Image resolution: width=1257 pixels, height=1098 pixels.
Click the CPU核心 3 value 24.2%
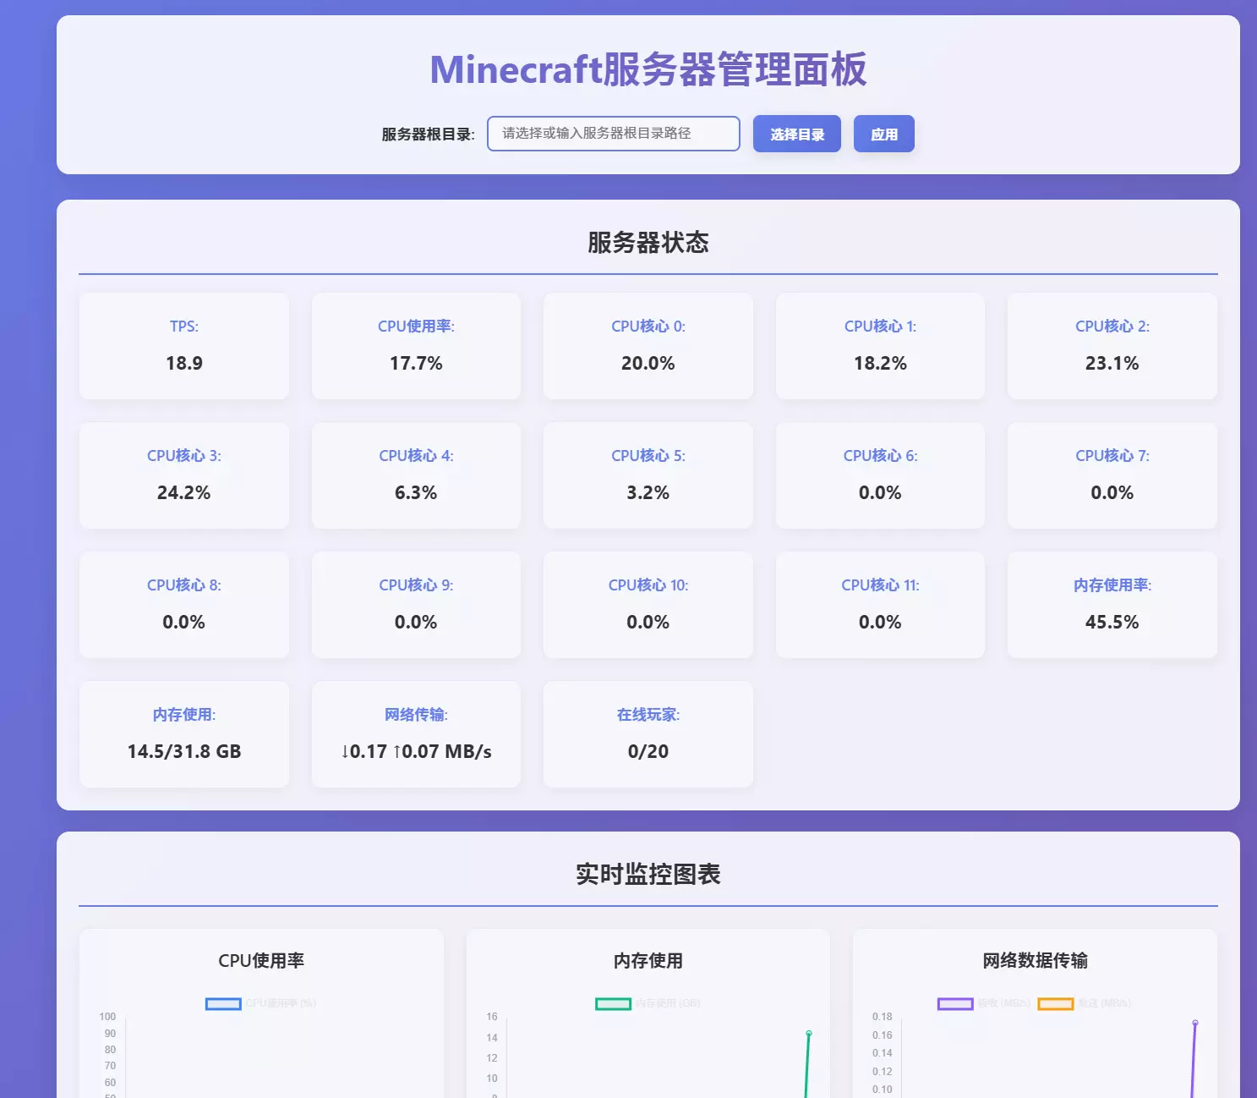184,492
